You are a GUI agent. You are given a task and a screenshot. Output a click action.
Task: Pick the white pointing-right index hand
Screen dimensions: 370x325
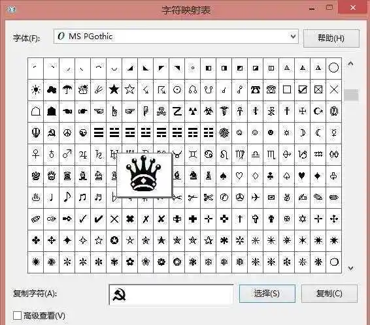(130, 112)
